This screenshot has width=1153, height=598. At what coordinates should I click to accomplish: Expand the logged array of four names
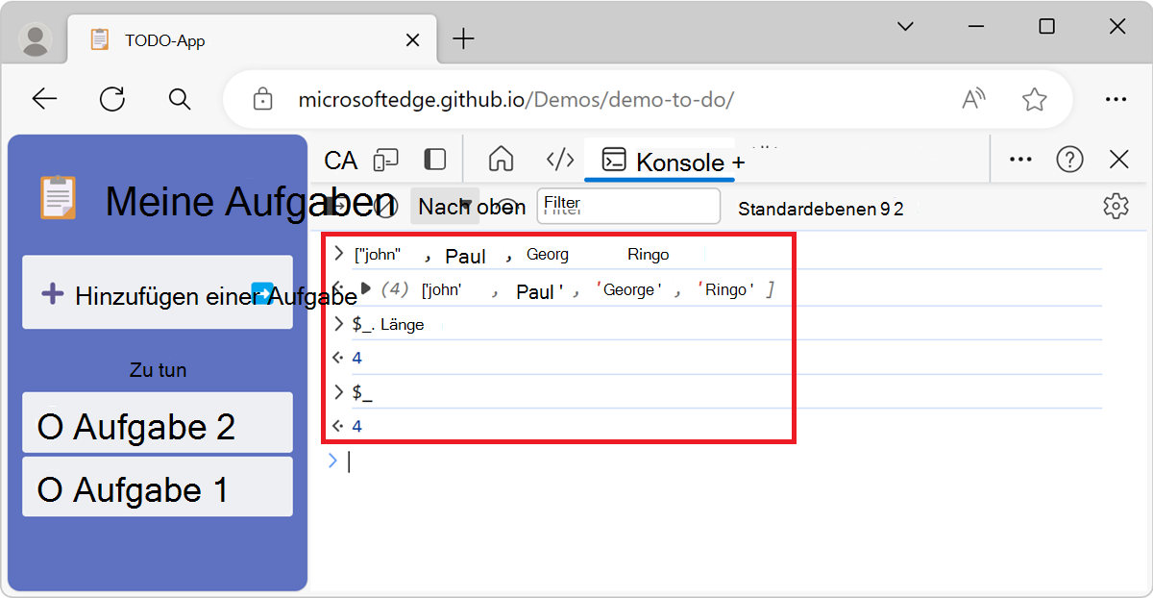pos(365,288)
